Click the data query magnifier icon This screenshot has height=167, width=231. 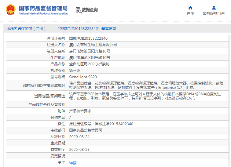[x=79, y=10]
